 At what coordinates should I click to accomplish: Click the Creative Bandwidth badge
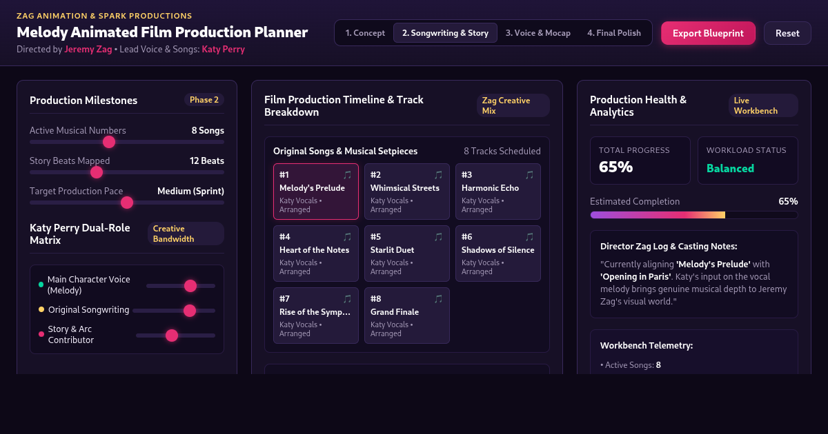click(186, 234)
